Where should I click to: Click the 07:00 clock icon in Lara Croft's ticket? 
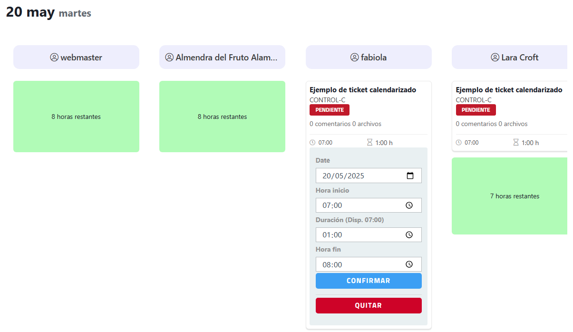click(x=459, y=142)
